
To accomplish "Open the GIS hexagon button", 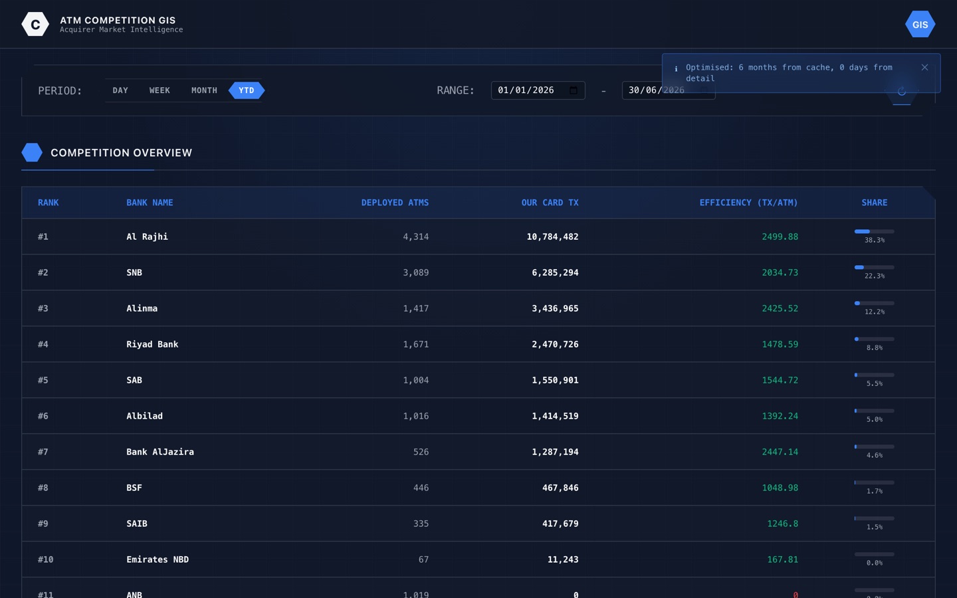I will pos(920,25).
